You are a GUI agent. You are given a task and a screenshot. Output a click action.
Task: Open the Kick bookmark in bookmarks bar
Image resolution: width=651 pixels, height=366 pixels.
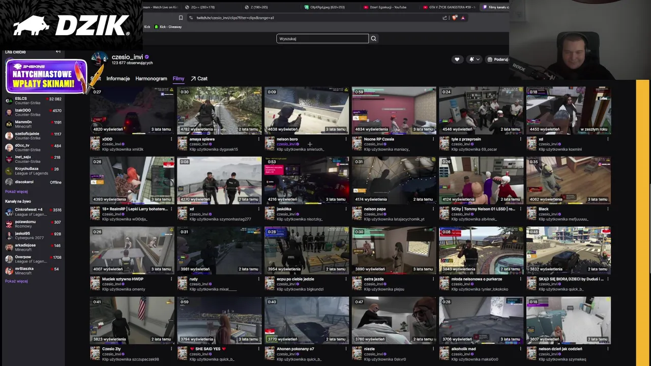[147, 27]
